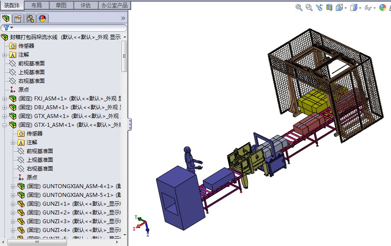Click the Previous View icon
This screenshot has height=246, width=391.
pos(319,7)
